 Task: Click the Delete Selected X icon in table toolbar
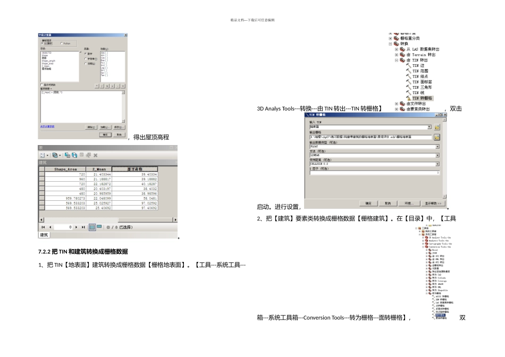tap(96, 155)
